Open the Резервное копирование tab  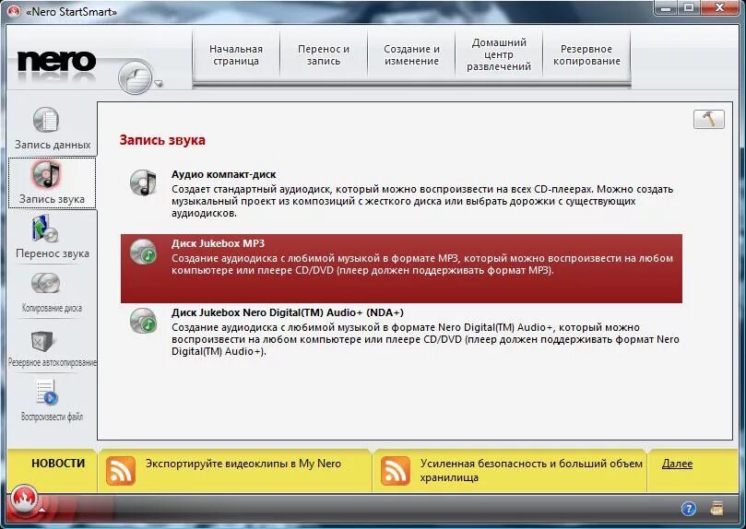tap(586, 54)
